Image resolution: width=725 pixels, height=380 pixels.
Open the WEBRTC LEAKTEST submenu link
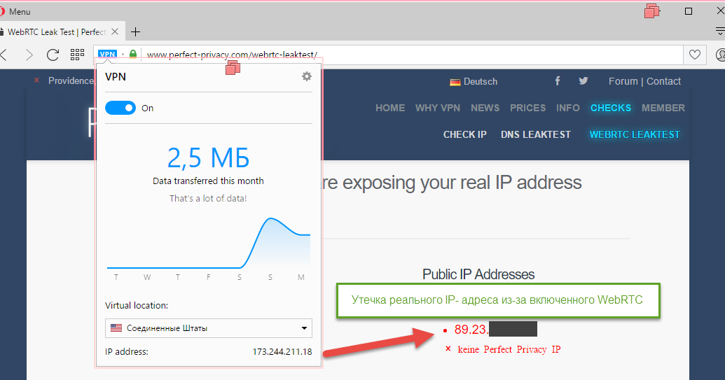(635, 135)
